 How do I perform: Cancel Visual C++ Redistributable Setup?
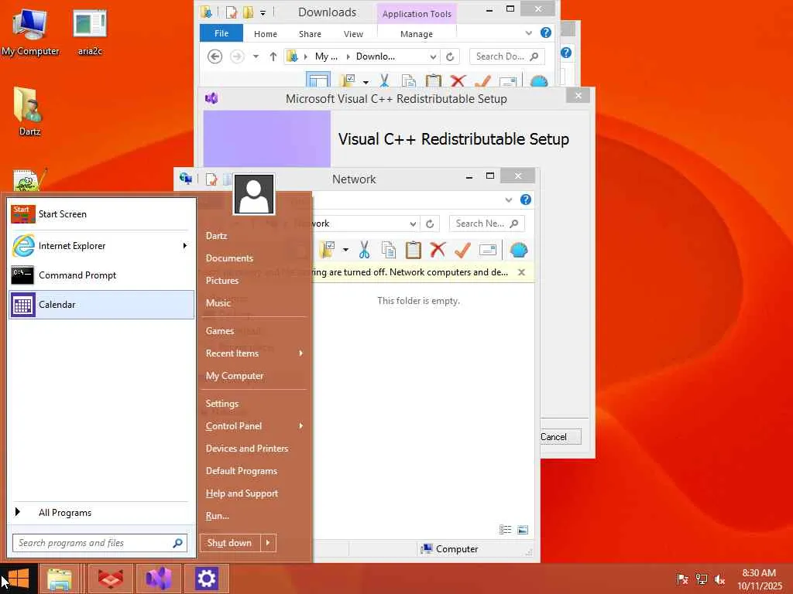[561, 437]
